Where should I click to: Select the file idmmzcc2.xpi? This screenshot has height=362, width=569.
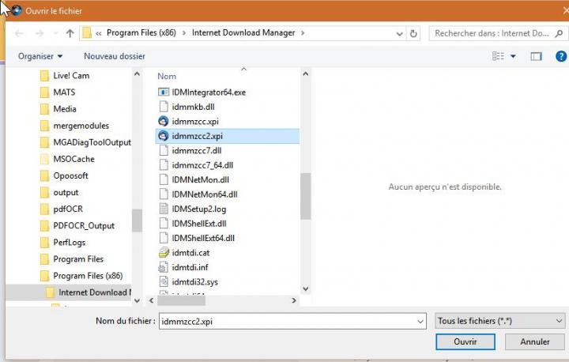[x=227, y=136]
